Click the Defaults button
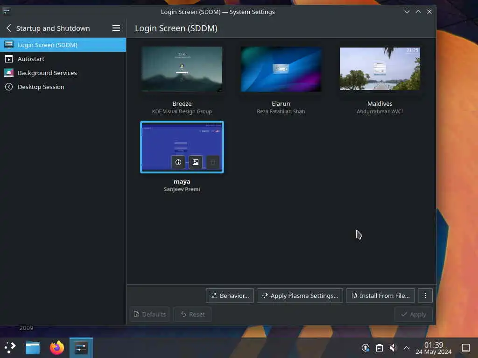Image resolution: width=478 pixels, height=358 pixels. point(150,314)
